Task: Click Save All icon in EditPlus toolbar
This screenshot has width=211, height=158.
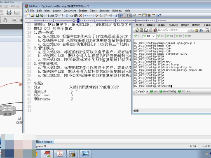Action: (42, 16)
